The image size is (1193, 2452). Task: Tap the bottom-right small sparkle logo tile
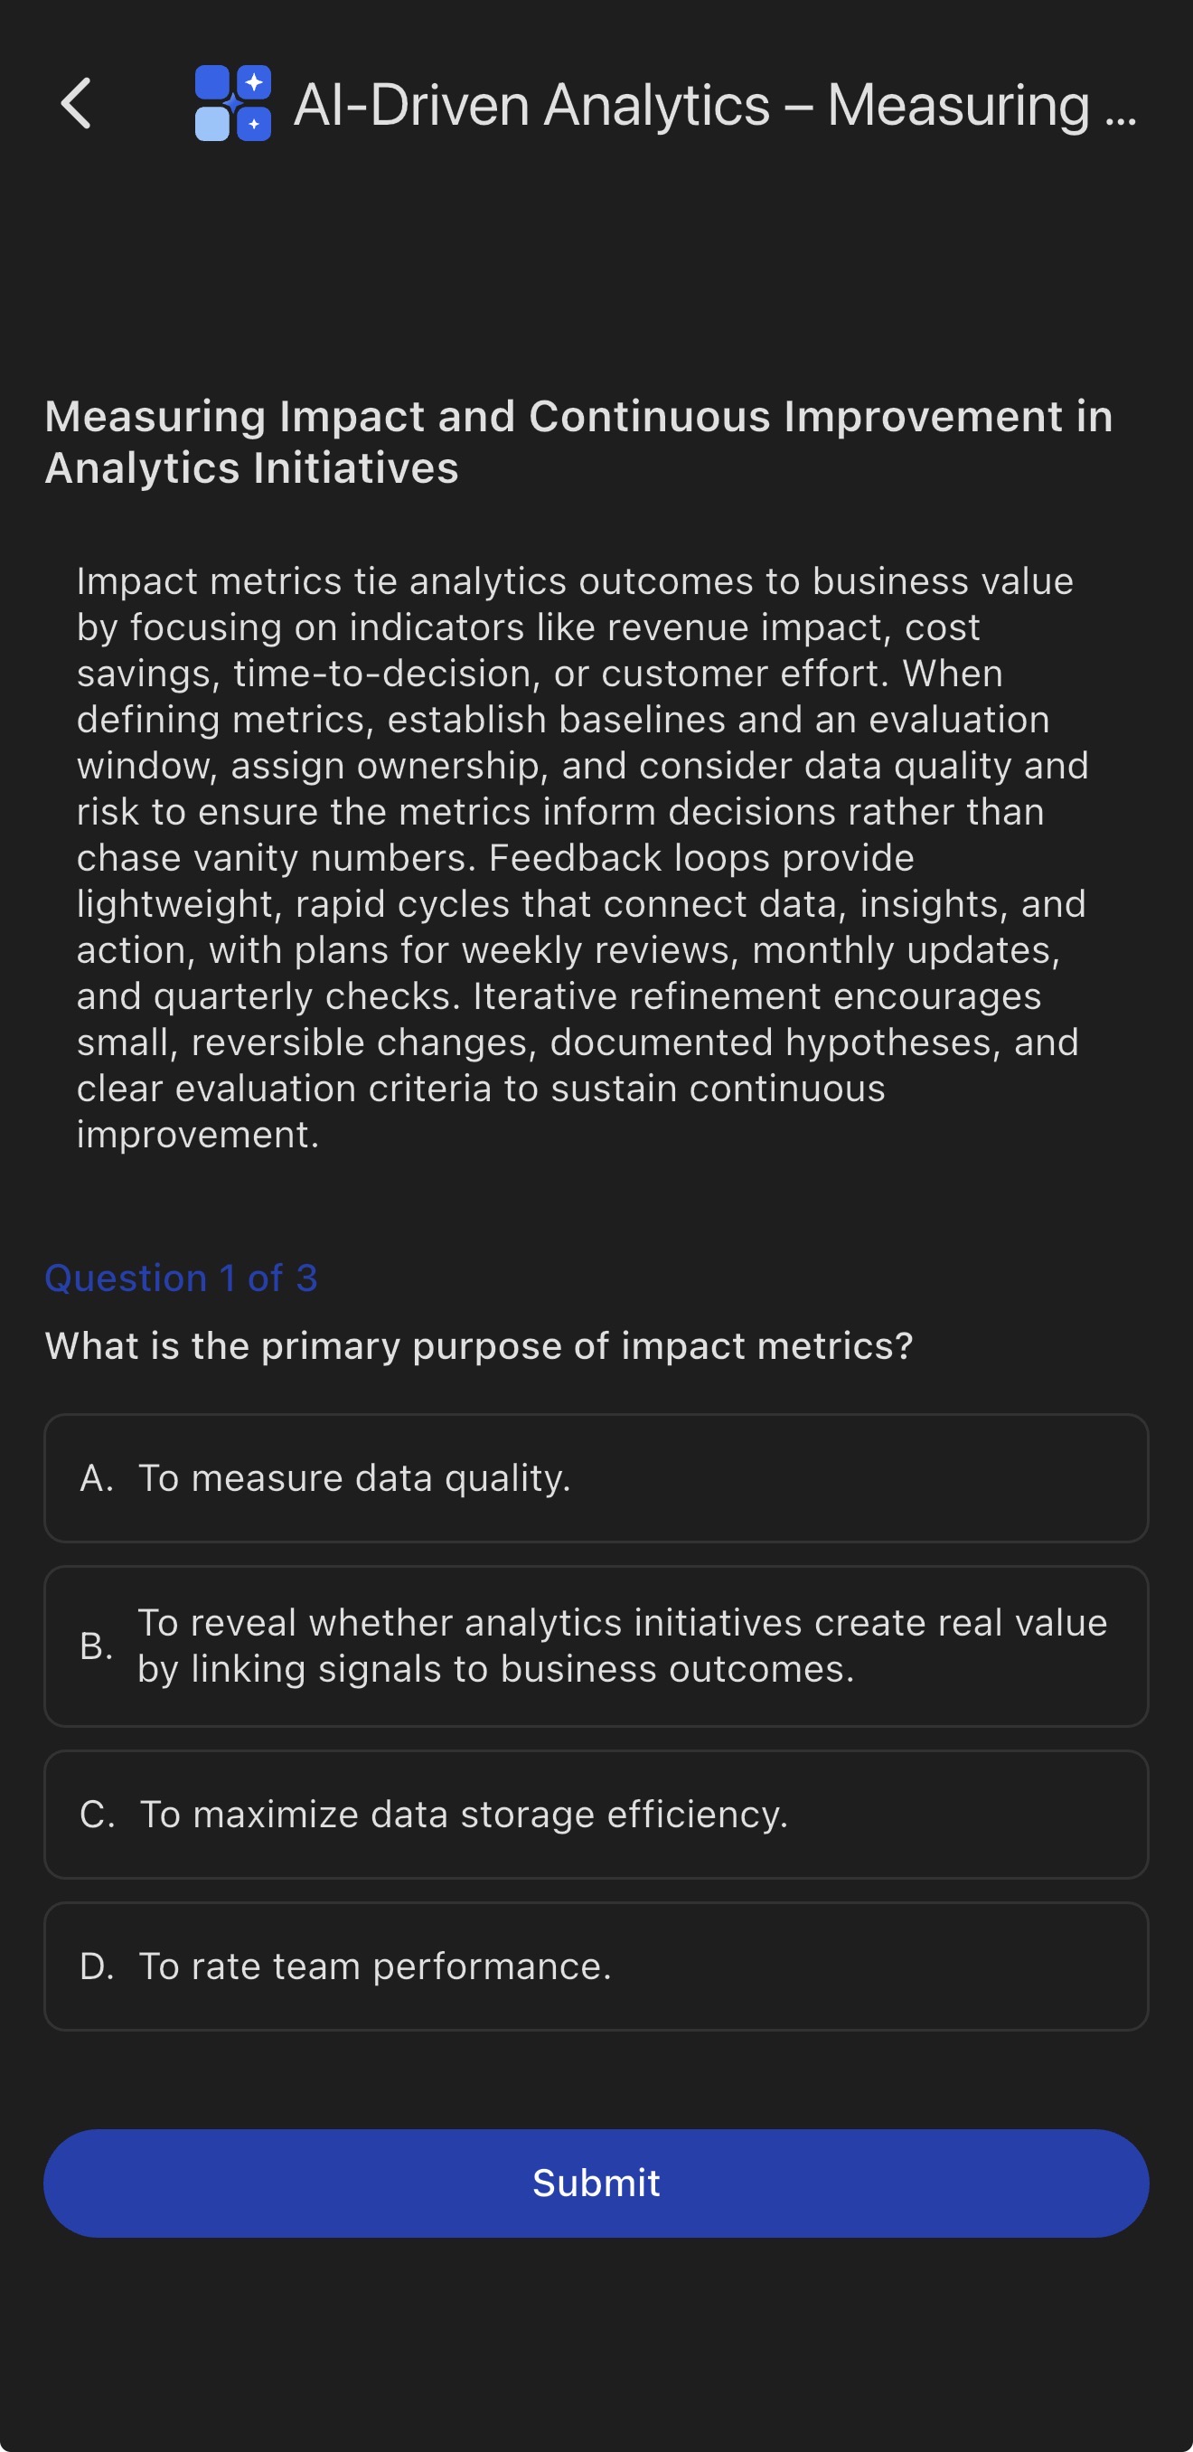click(254, 124)
